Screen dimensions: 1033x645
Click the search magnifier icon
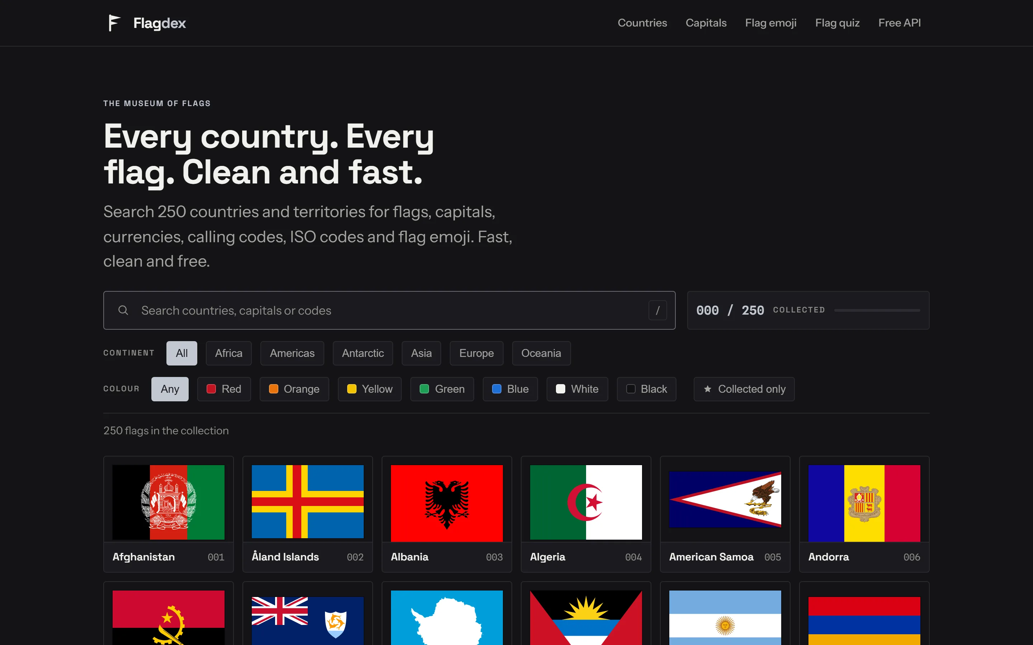[x=123, y=310]
